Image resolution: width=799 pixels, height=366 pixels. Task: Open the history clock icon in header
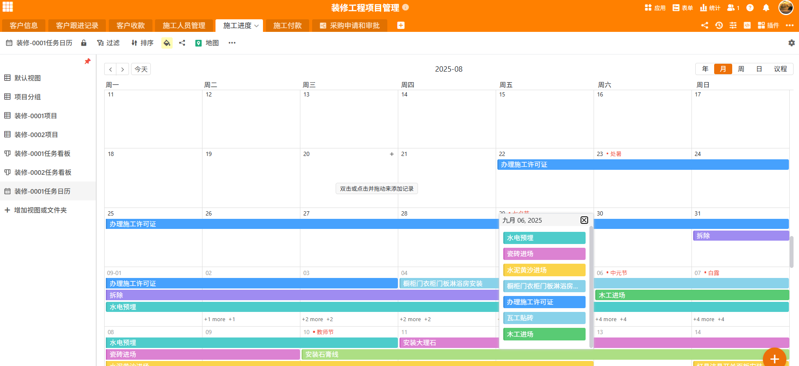[719, 26]
